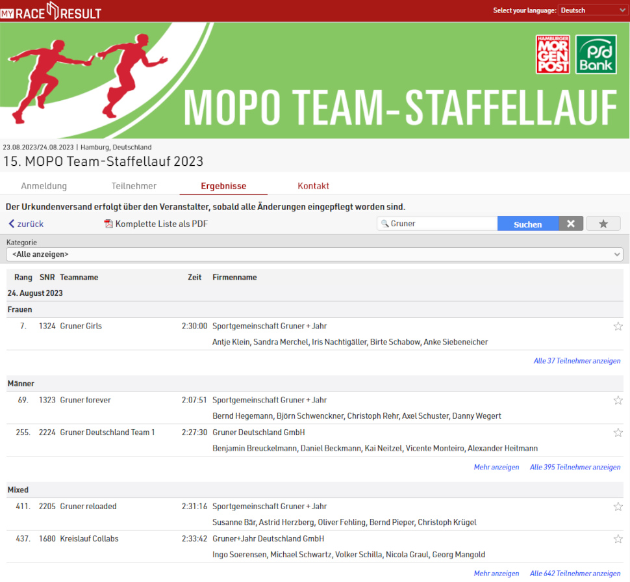Viewport: 630px width, 582px height.
Task: Open the PSD Bank sponsor logo
Action: pos(596,55)
